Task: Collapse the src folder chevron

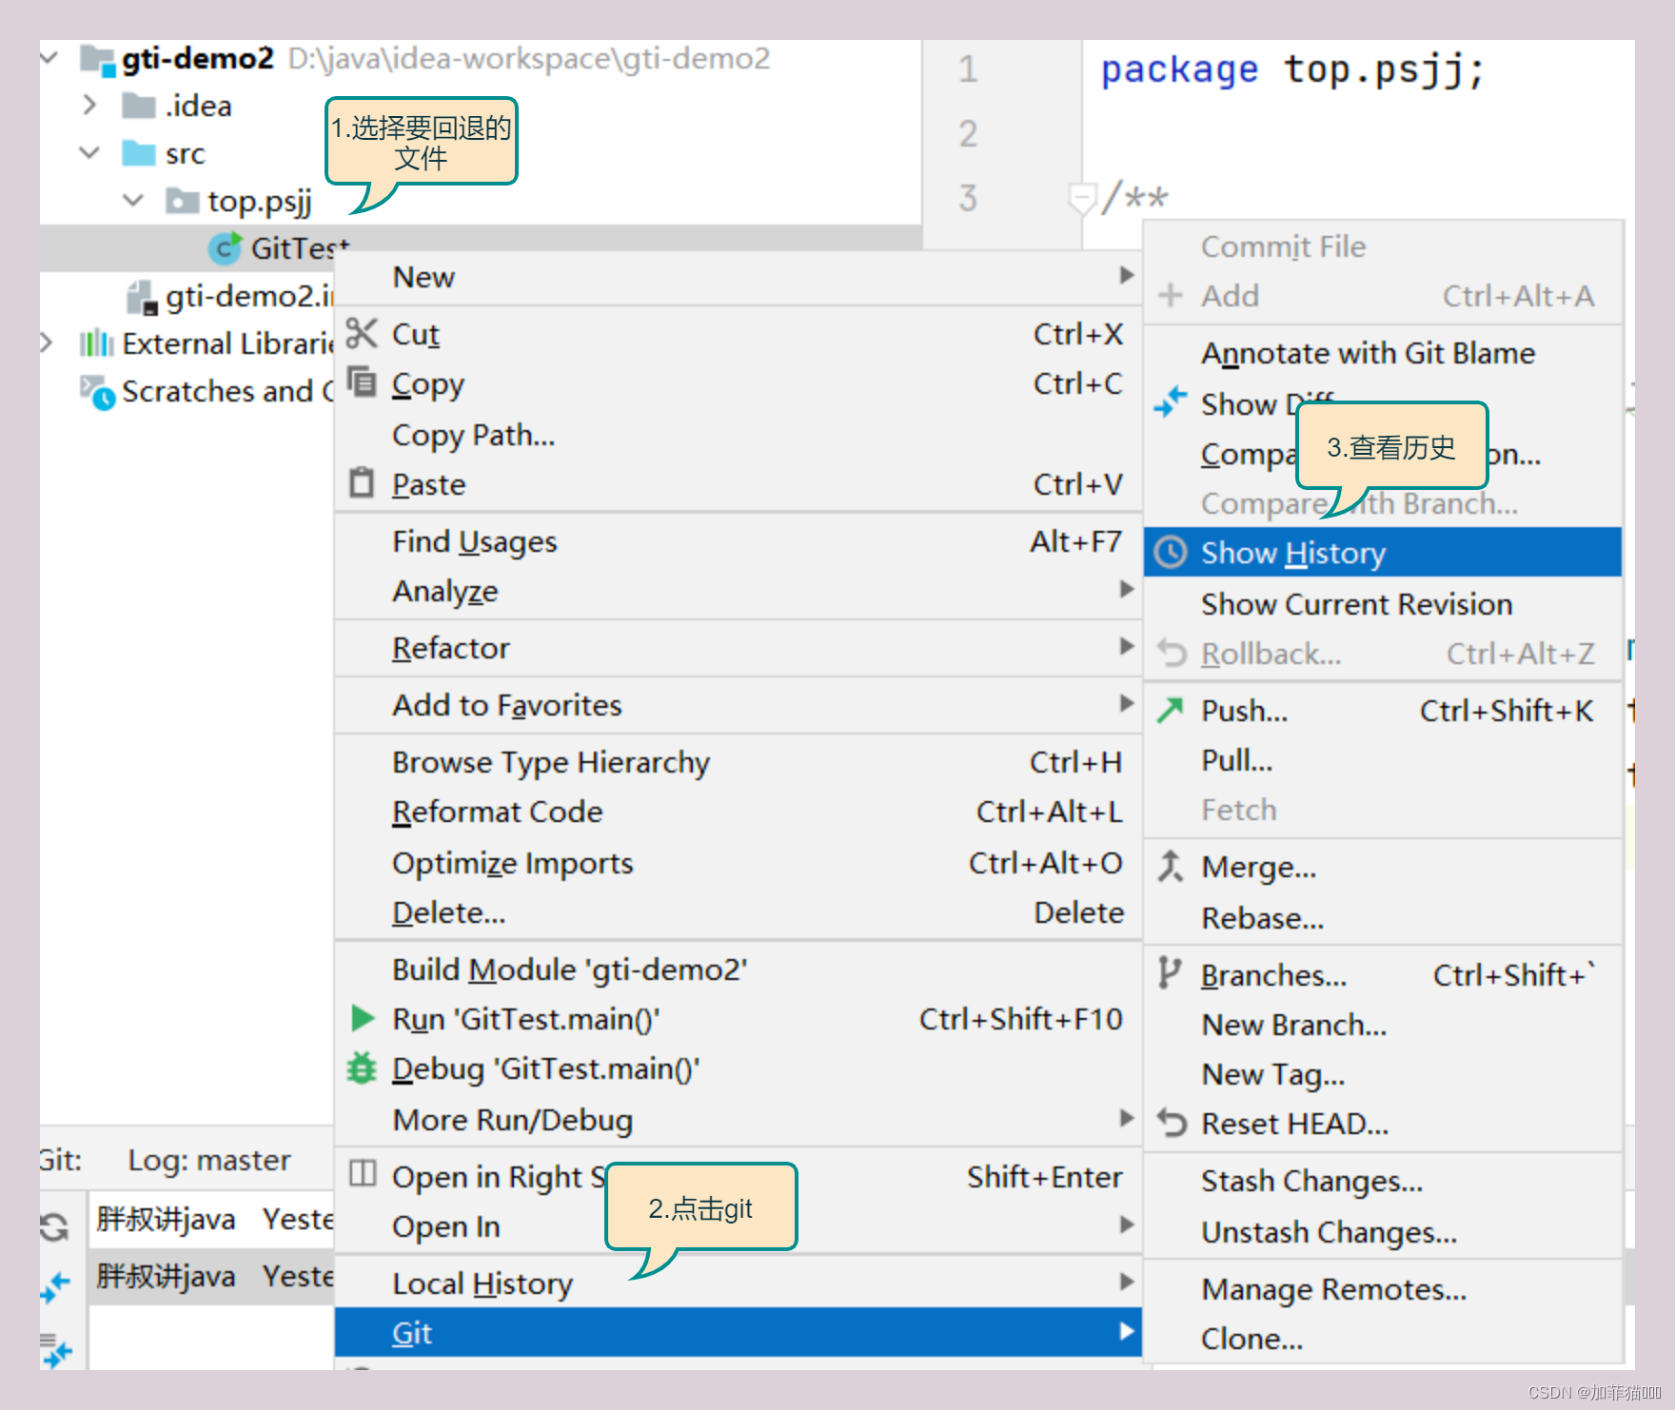Action: (90, 152)
